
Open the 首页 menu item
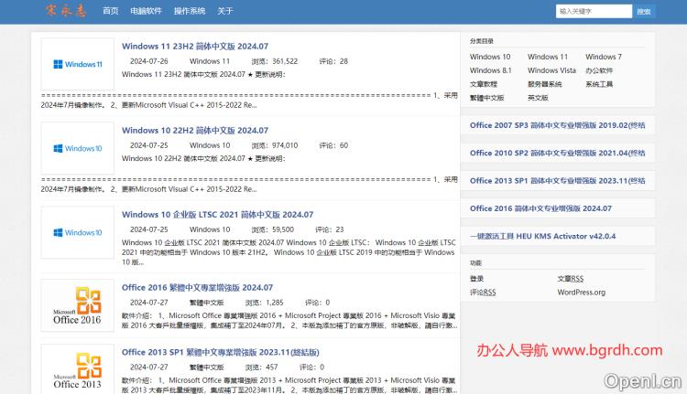point(111,11)
